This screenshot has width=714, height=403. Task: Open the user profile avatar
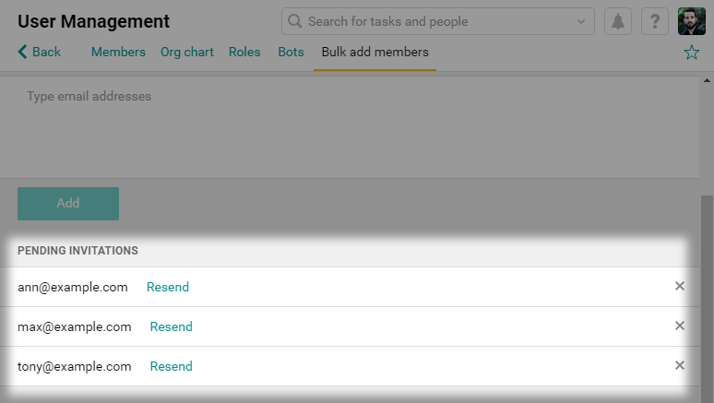pyautogui.click(x=691, y=21)
